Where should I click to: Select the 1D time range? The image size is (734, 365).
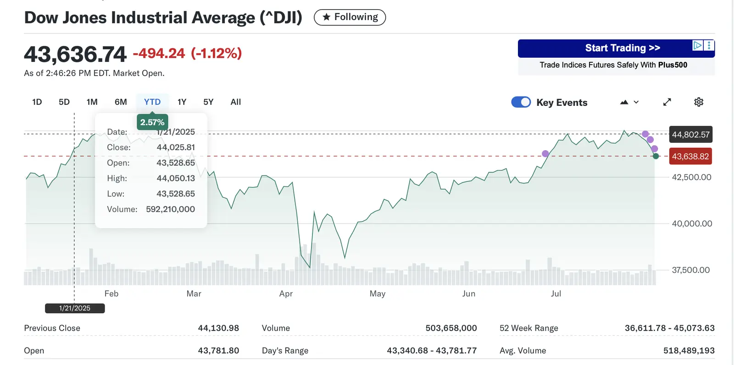(x=37, y=102)
